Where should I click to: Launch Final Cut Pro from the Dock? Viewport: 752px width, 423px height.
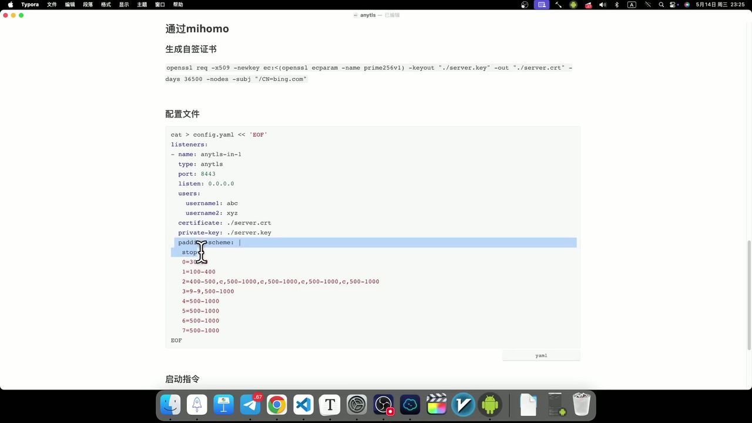click(x=436, y=404)
